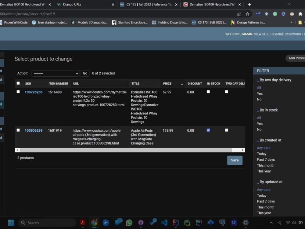Image resolution: width=305 pixels, height=229 pixels.
Task: Open Adobe Acrobat from the taskbar
Action: pos(83,223)
